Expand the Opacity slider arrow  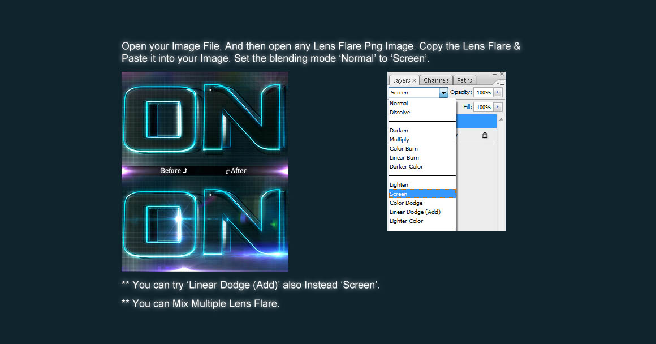pyautogui.click(x=498, y=92)
